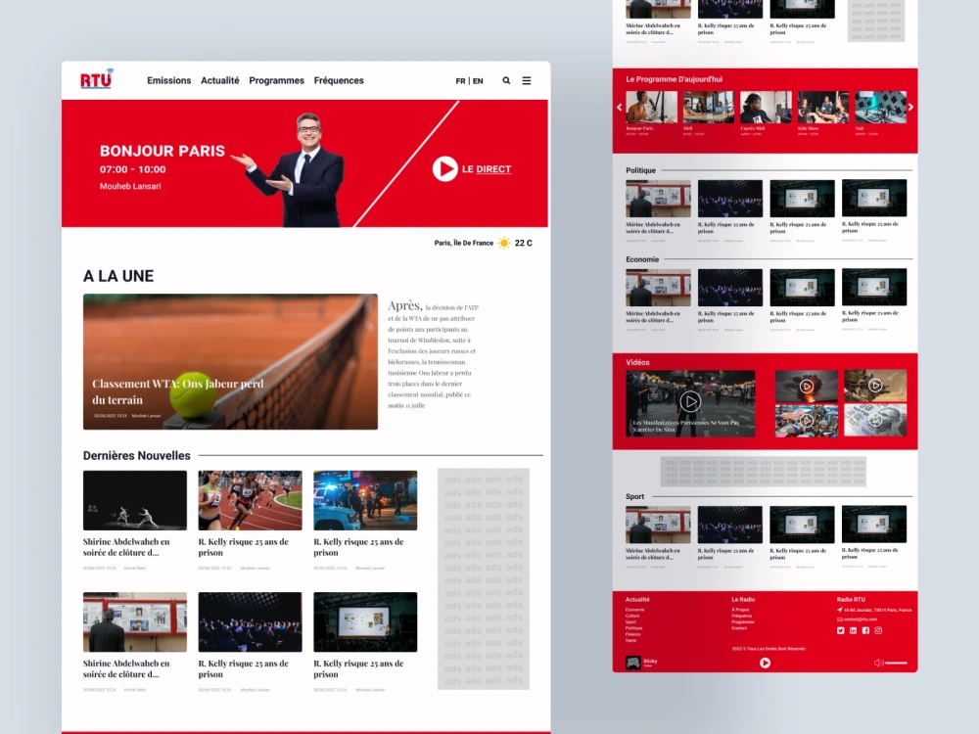Open the Twitter icon in the footer
Viewport: 979px width, 734px height.
(x=840, y=630)
